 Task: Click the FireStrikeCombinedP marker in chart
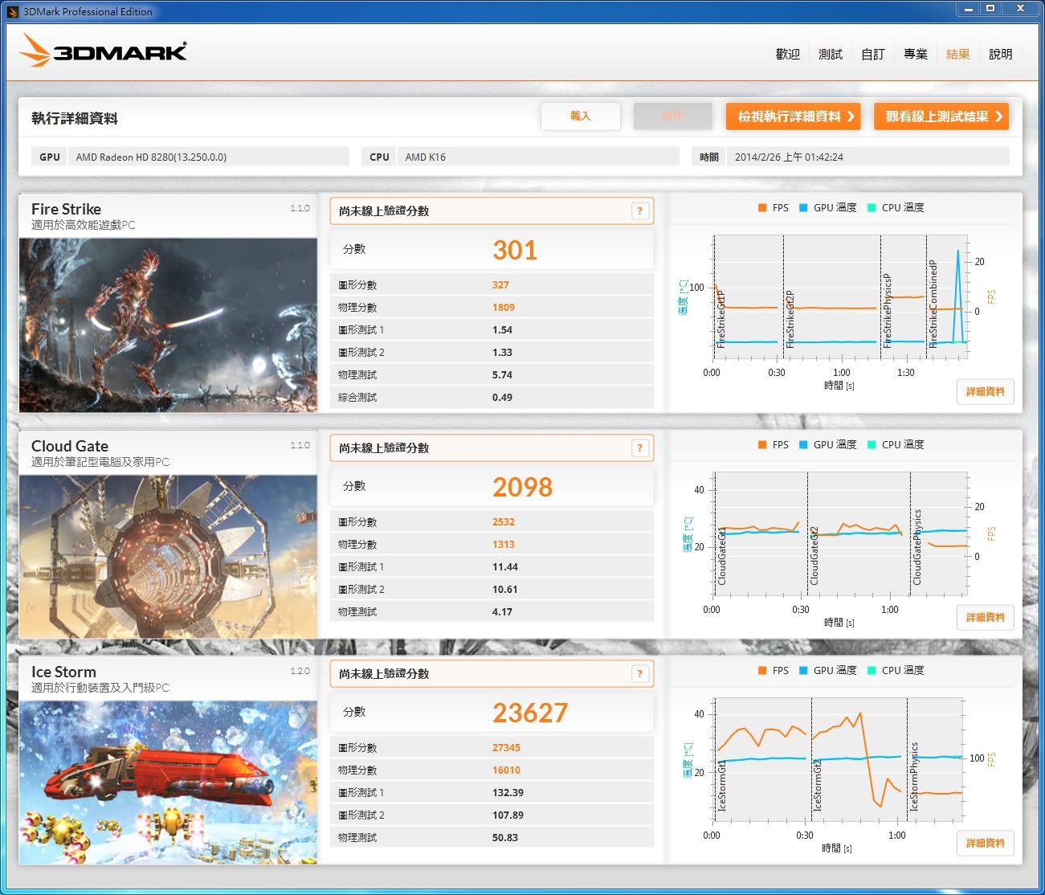(x=933, y=304)
